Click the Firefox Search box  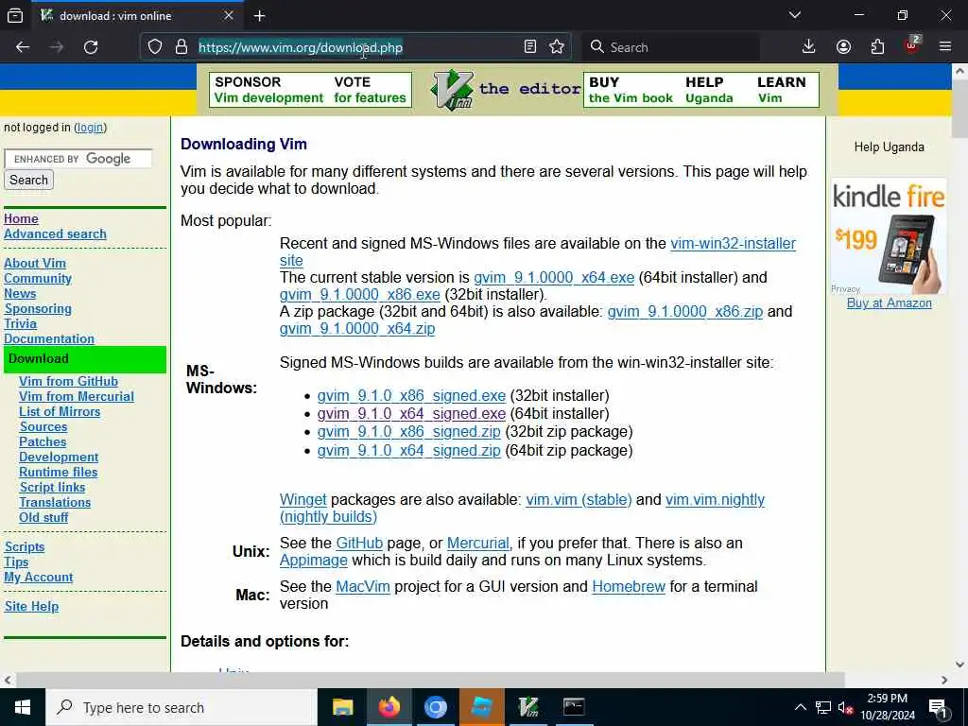point(671,47)
